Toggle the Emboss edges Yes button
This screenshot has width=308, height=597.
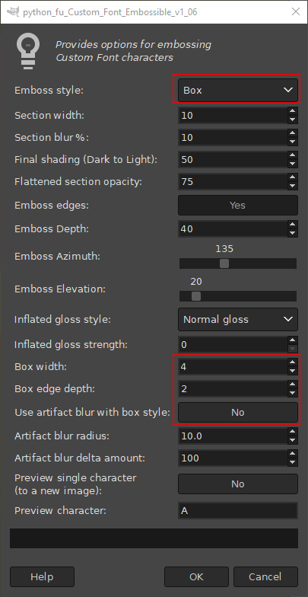click(x=237, y=206)
